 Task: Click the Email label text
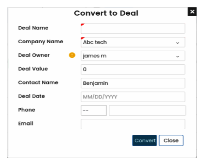click(x=26, y=124)
